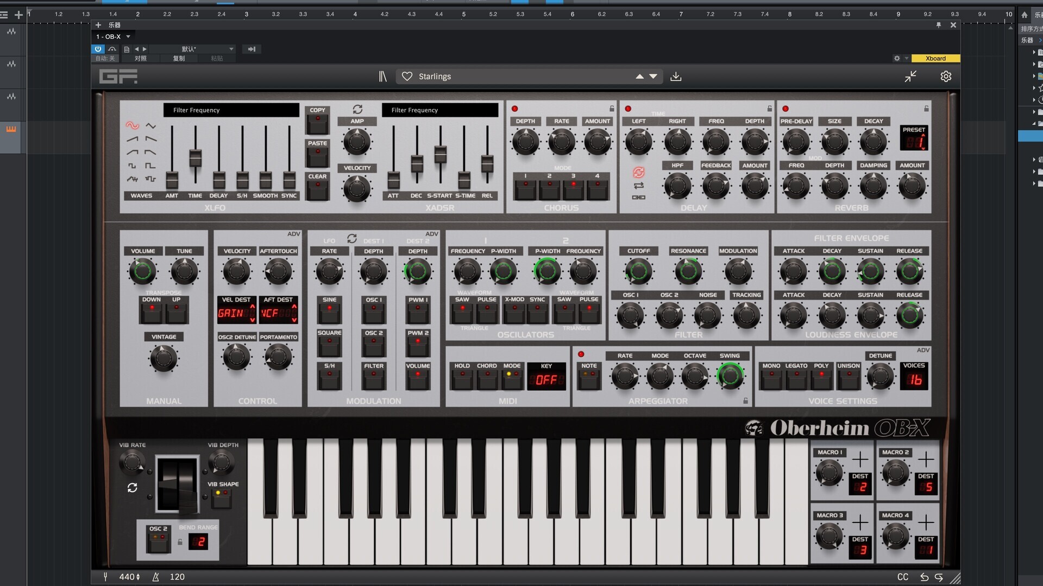Enable the delay power LED
Image resolution: width=1043 pixels, height=586 pixels.
(628, 109)
